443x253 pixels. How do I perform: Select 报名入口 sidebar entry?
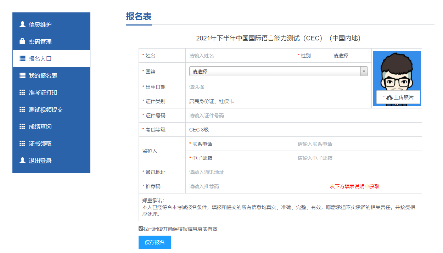click(51, 58)
